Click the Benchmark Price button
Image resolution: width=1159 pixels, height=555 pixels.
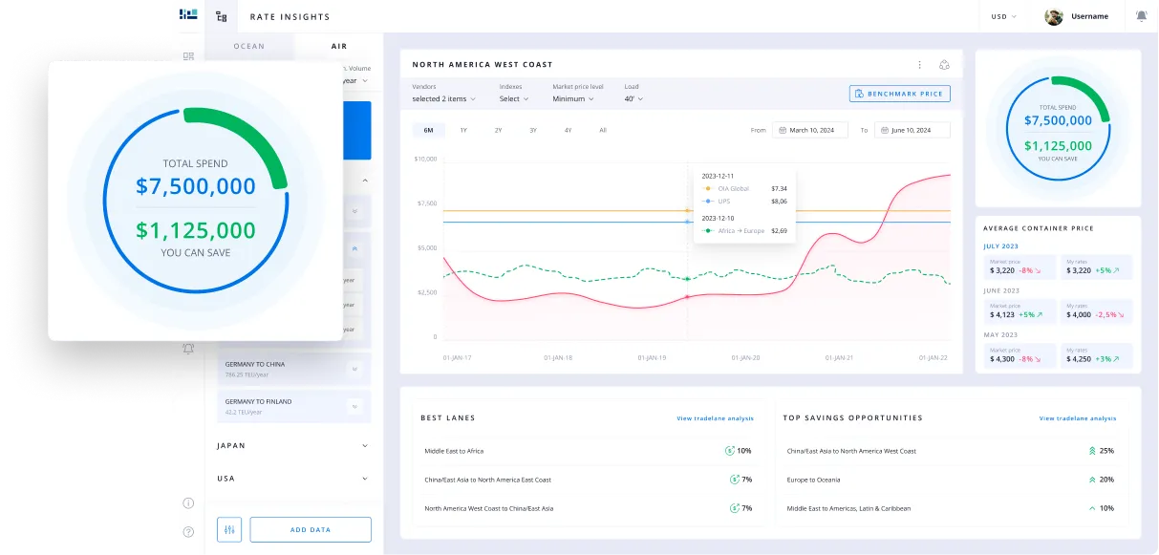tap(900, 94)
